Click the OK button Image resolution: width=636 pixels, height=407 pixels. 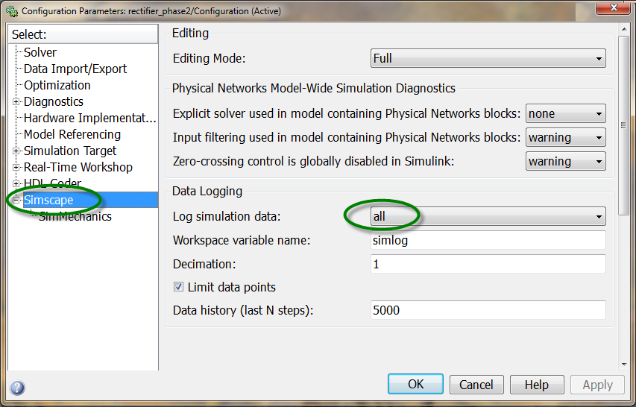point(415,385)
